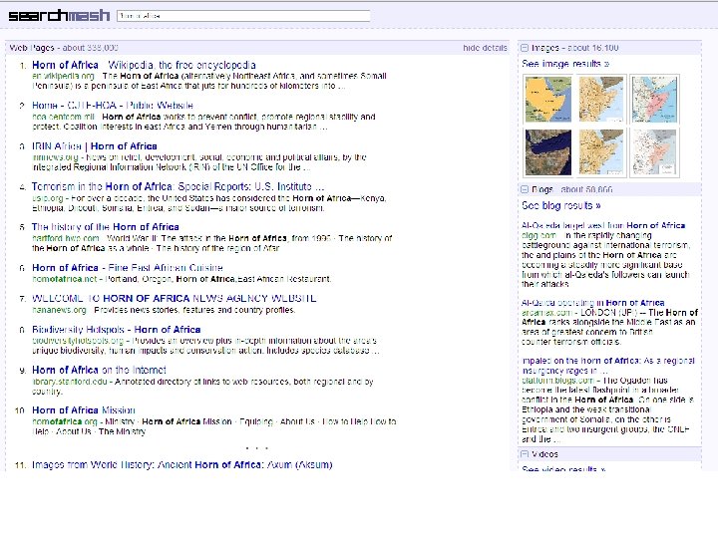718x538 pixels.
Task: Click arcamax.com blog source text
Action: point(547,313)
